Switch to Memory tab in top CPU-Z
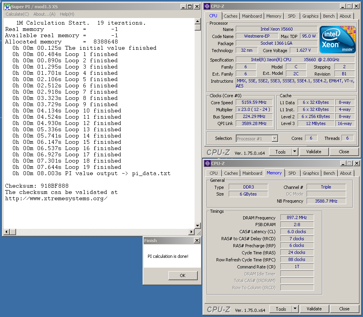Viewport: 363px width, 317px height. 274,16
